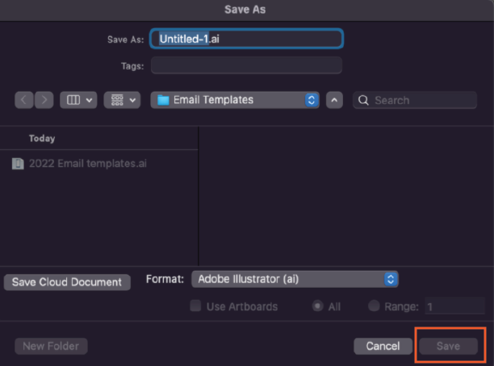Screen dimensions: 494x366
Task: Click the group-by grid icon
Action: (x=116, y=100)
